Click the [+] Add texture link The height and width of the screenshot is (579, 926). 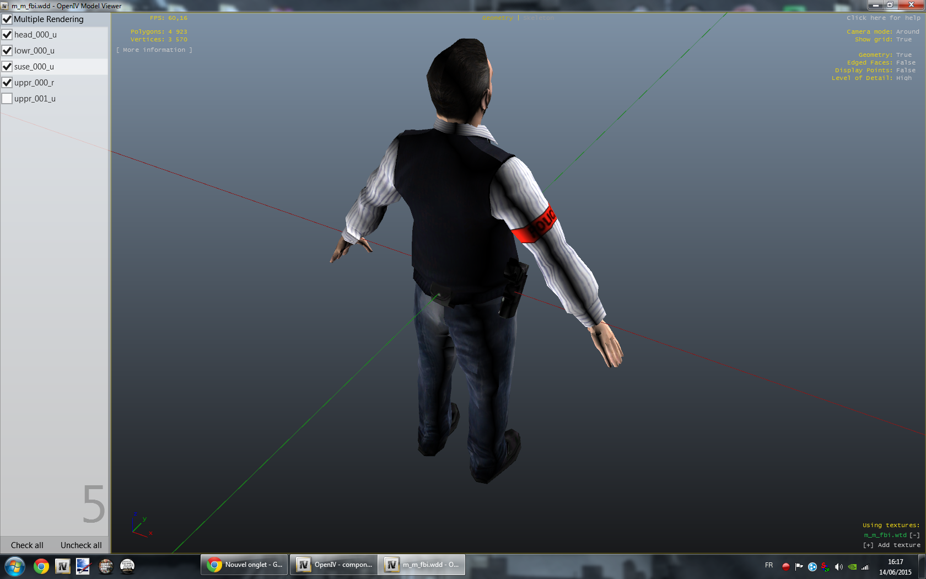892,545
